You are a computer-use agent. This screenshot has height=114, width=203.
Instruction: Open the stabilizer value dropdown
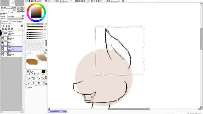click(123, 1)
